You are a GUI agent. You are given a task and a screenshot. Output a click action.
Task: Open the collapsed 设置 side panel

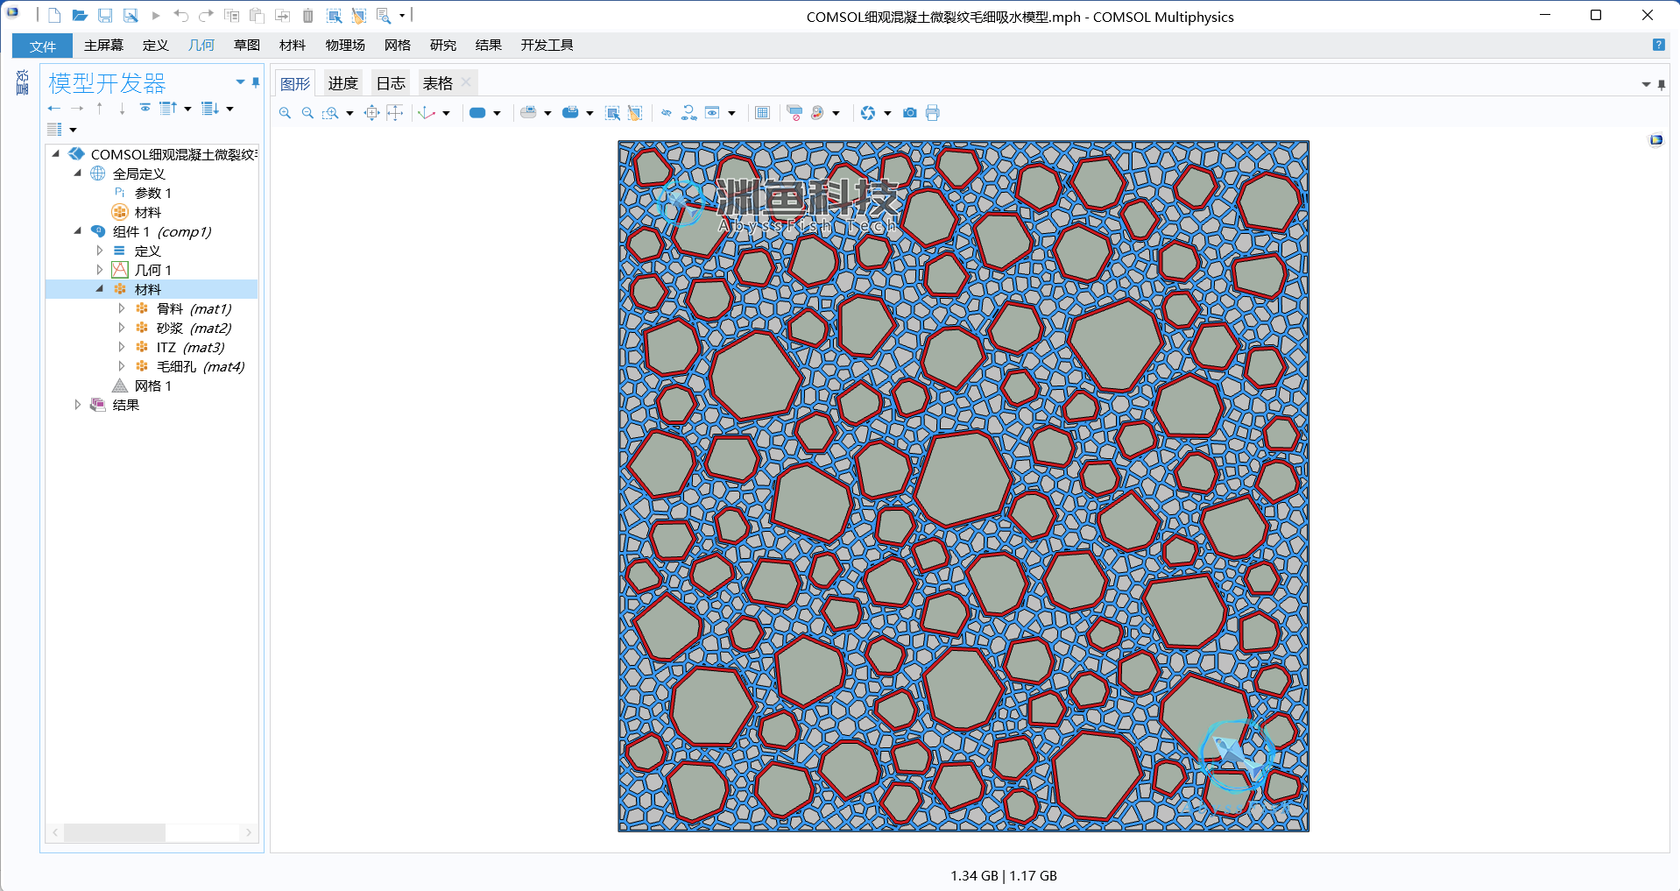pyautogui.click(x=23, y=82)
